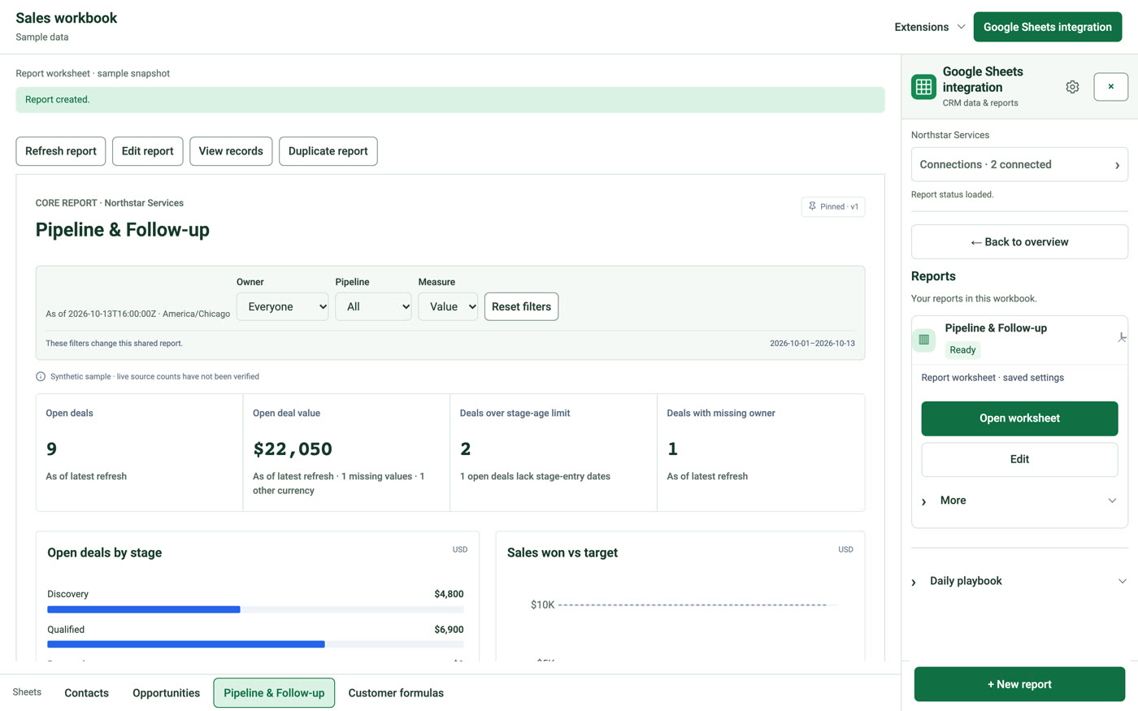1138x711 pixels.
Task: Click the Open worksheet button
Action: tap(1019, 418)
